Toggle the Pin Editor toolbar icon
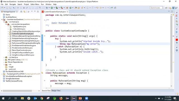This screenshot has height=101, width=179. pos(111,8)
